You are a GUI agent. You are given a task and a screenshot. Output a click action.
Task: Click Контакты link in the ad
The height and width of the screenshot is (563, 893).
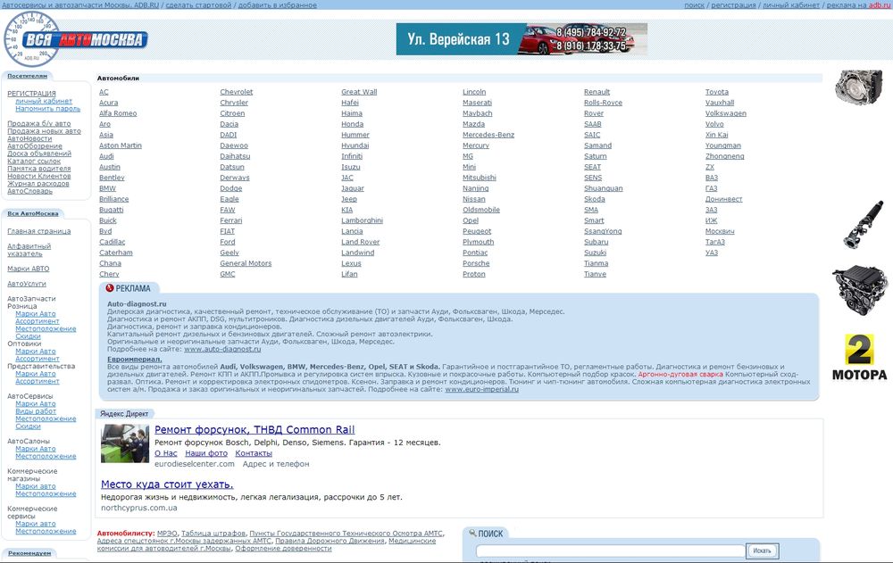pos(254,453)
